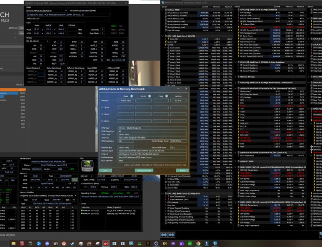
Task: Open Google Chrome from the taskbar
Action: pyautogui.click(x=198, y=244)
